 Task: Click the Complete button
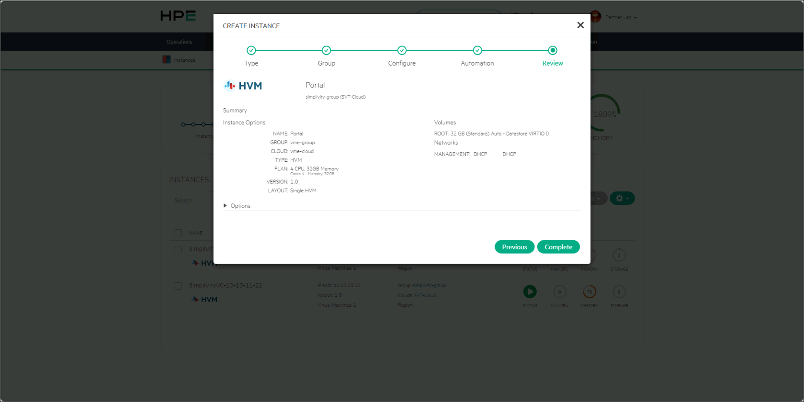pos(558,247)
